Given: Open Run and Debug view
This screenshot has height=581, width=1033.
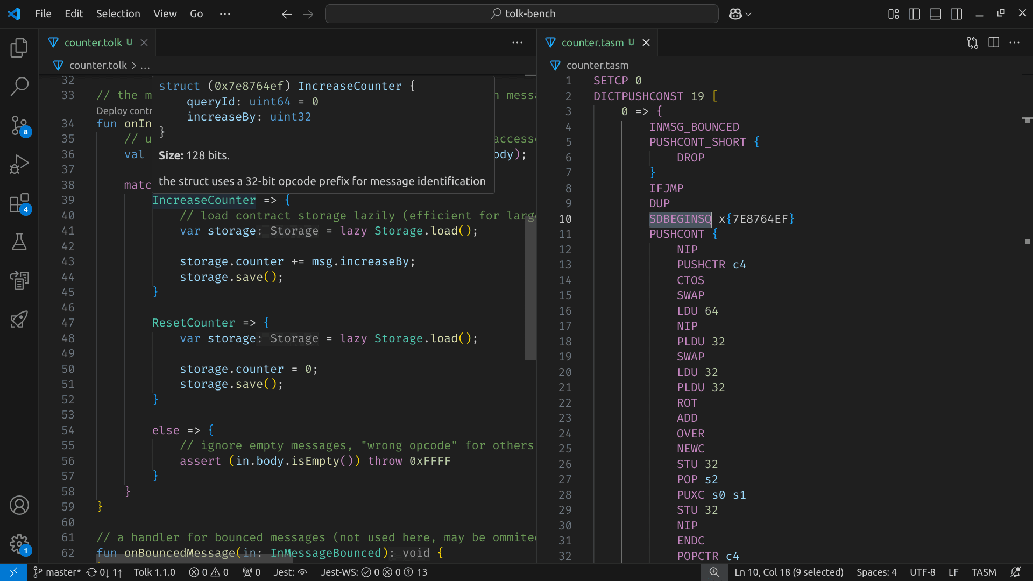Looking at the screenshot, I should coord(19,164).
